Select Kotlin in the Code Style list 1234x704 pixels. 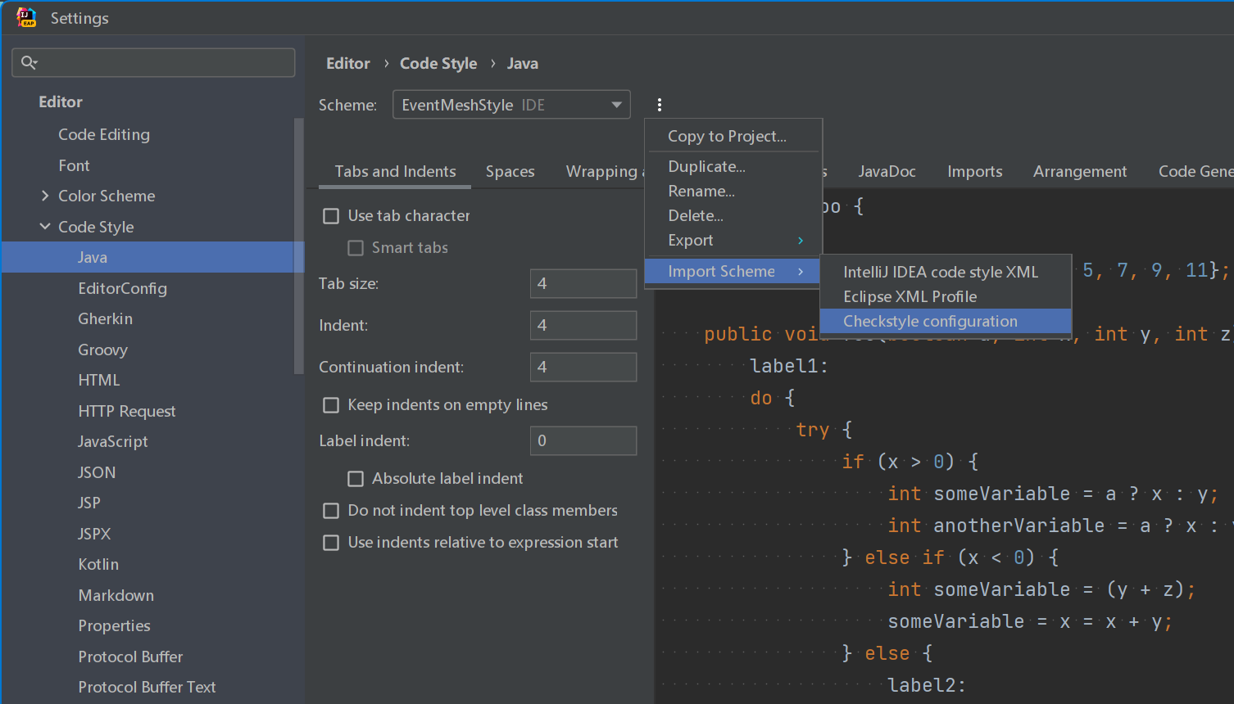98,565
